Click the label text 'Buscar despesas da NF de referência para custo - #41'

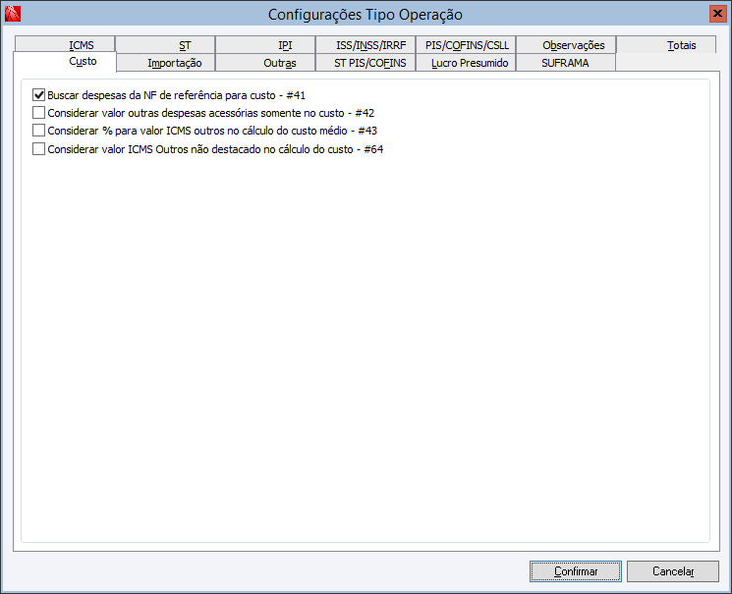coord(177,95)
